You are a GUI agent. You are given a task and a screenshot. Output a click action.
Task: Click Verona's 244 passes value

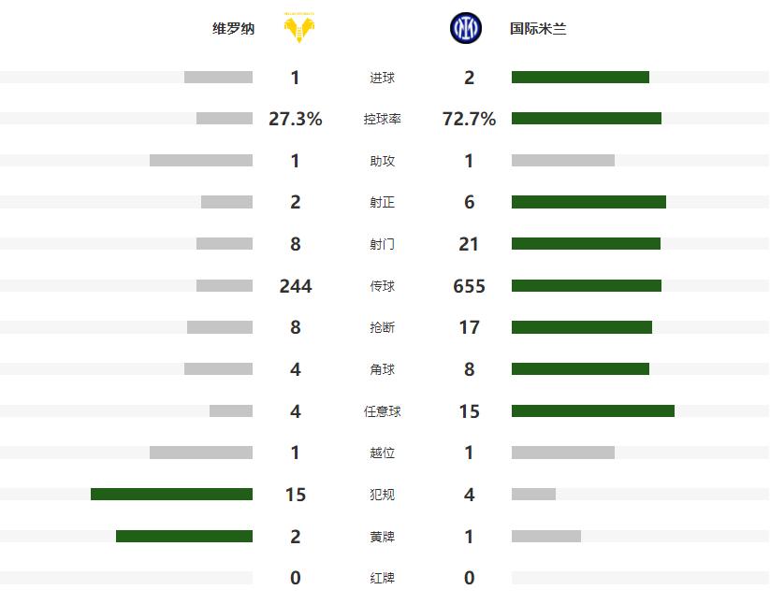[x=295, y=286]
